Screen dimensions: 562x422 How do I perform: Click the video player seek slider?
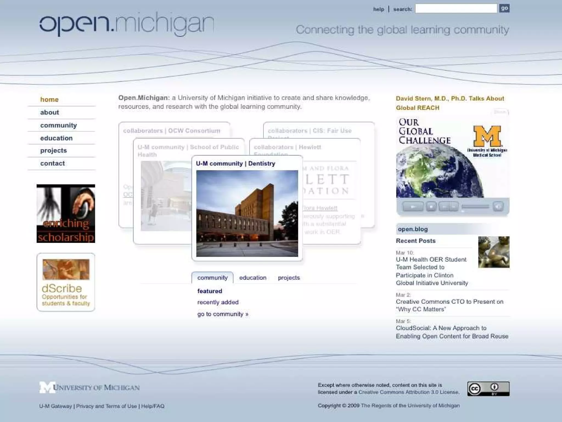point(475,207)
